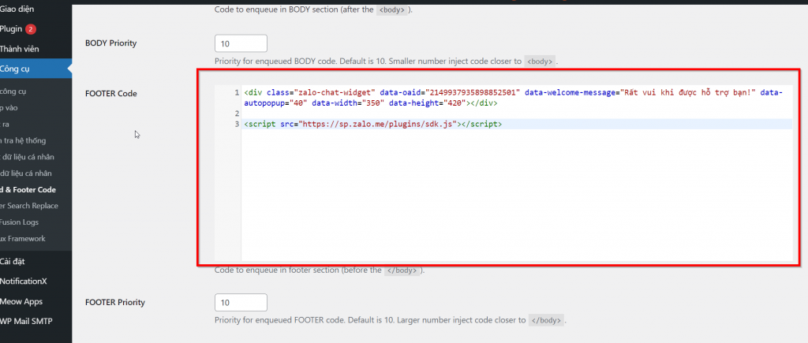Open Head & Footer Code submenu
Screen dimensions: 808x343
click(28, 189)
